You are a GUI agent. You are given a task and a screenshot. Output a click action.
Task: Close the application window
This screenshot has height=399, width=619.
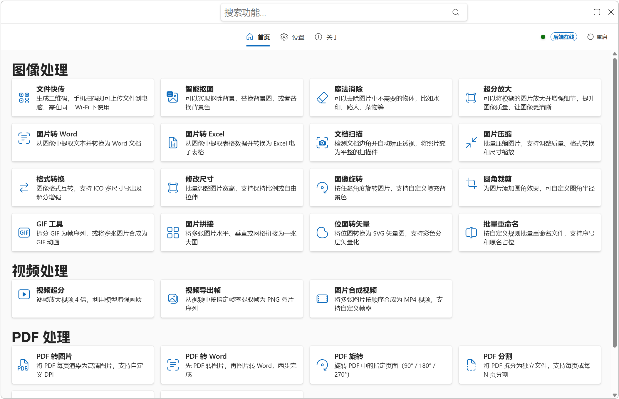611,12
